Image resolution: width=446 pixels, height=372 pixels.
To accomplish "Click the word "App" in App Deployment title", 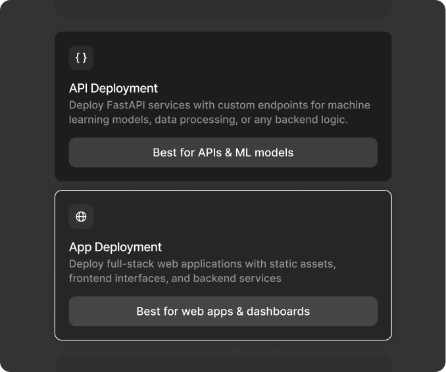I will [x=80, y=247].
